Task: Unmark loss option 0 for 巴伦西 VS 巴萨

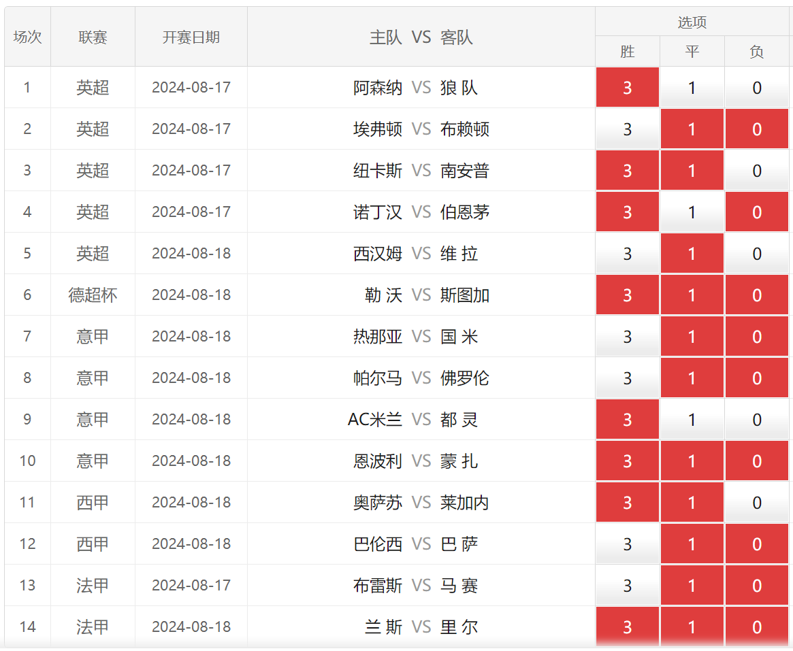Action: pyautogui.click(x=757, y=544)
